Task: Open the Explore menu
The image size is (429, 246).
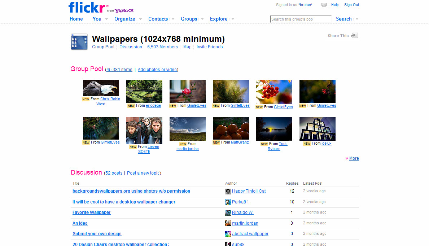Action: coord(219,19)
